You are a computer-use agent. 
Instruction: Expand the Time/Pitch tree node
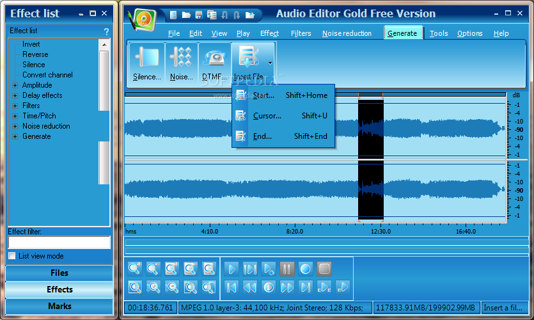point(15,116)
